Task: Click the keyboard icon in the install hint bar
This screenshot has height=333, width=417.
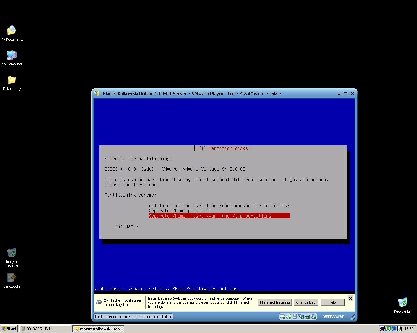Action: coord(99,302)
